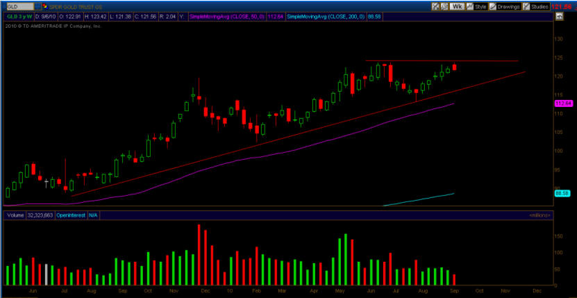
Task: Click the cyan 88.58 price axis bubble
Action: click(x=562, y=193)
